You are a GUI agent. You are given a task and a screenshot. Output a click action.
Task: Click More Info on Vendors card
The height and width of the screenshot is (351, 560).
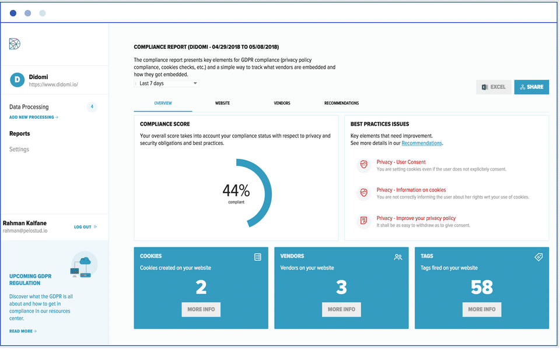341,309
